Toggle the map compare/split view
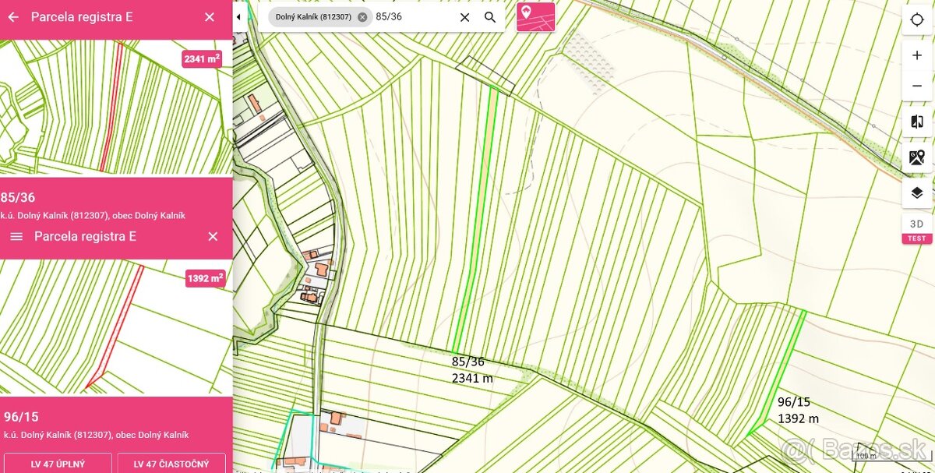 click(917, 122)
